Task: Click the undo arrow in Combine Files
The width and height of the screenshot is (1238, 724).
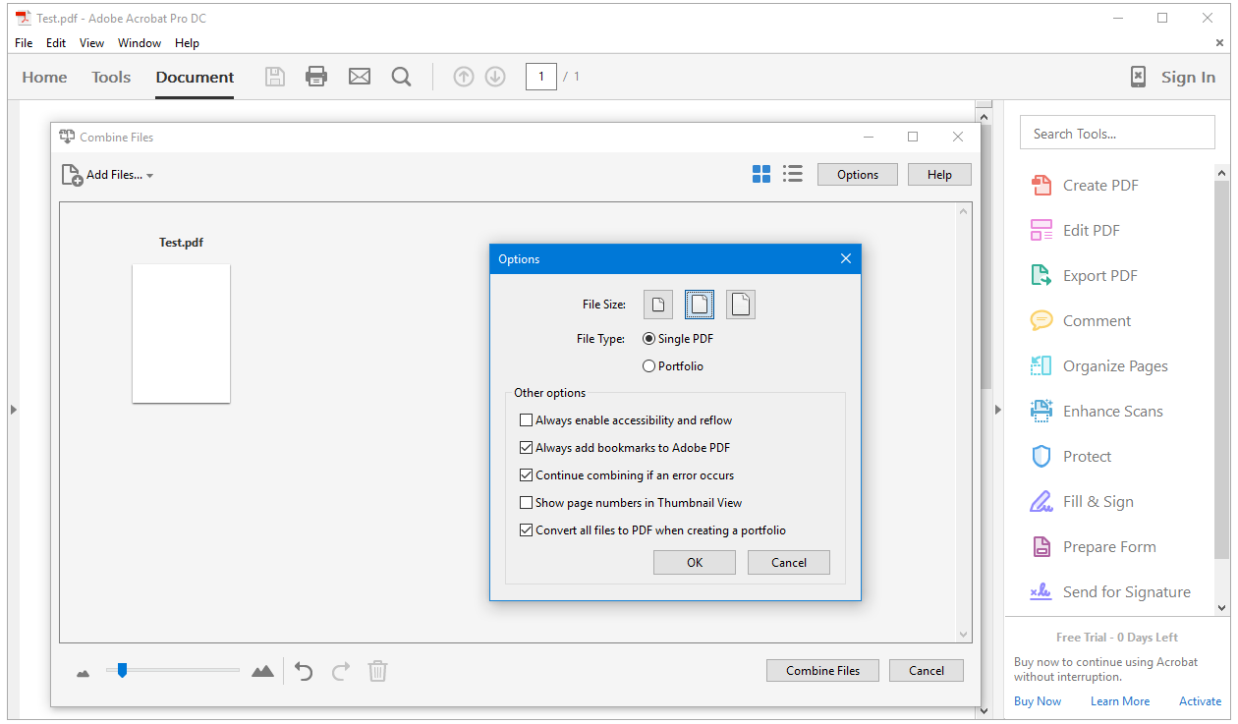Action: (x=305, y=671)
